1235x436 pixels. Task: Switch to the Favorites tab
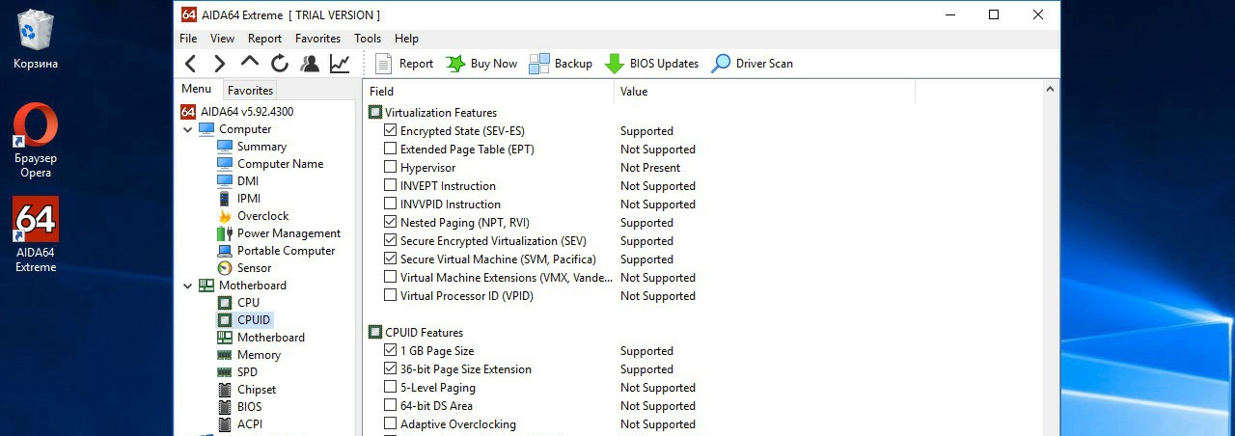tap(250, 91)
